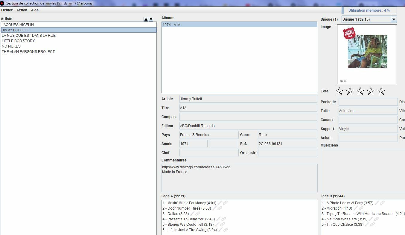
Task: Click the link icon for Makin' Music For Money
Action: pos(225,203)
